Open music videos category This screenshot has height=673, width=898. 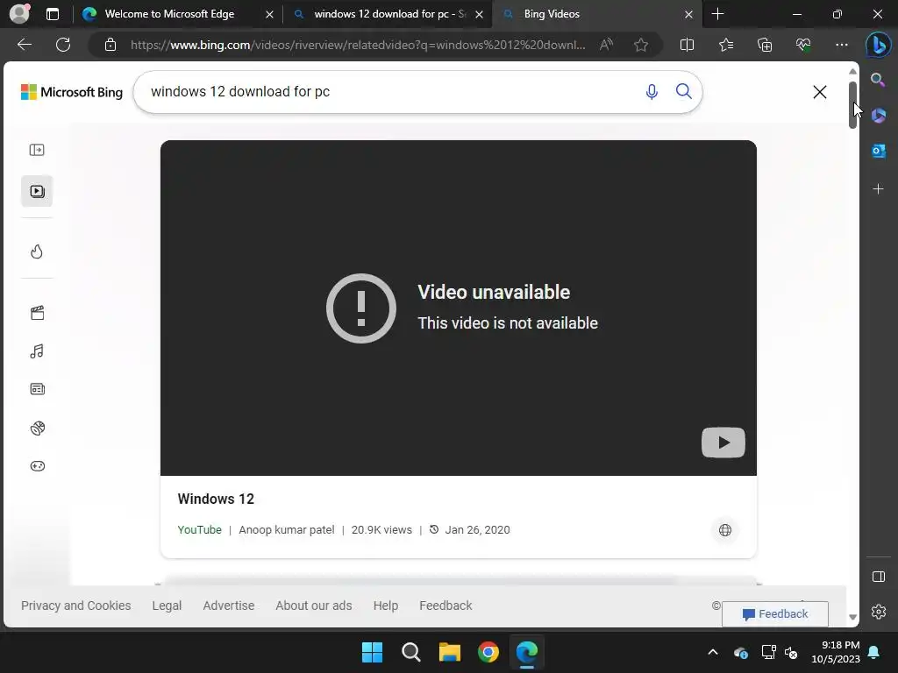37,351
